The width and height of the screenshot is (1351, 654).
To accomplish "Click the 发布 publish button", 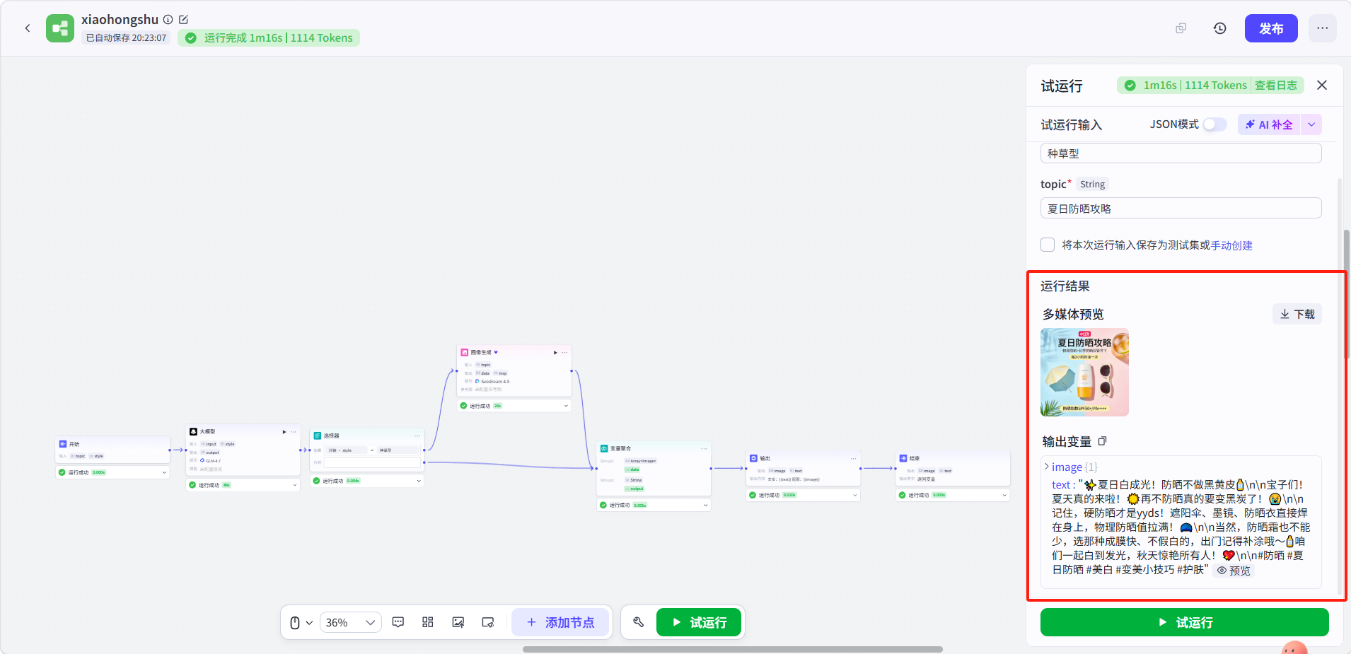I will [1271, 28].
